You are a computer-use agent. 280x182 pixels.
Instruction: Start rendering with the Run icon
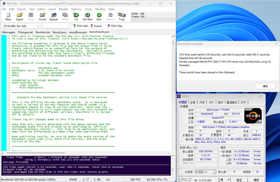tap(99, 16)
